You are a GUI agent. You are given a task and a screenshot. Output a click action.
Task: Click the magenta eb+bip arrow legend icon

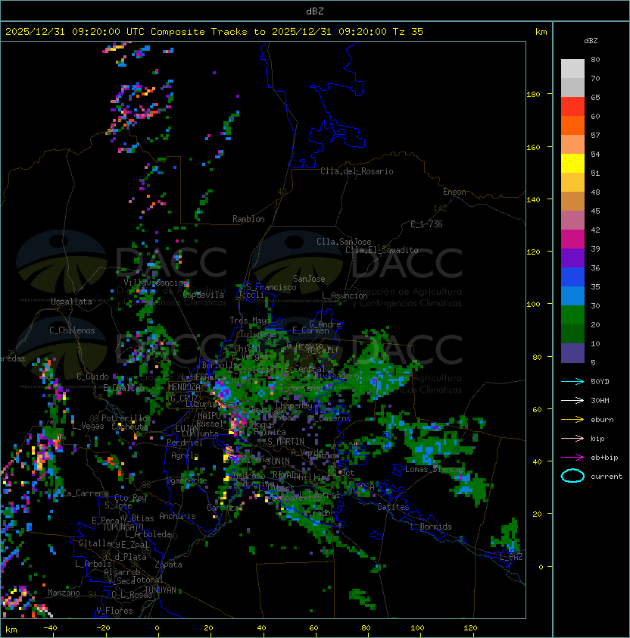pyautogui.click(x=572, y=458)
